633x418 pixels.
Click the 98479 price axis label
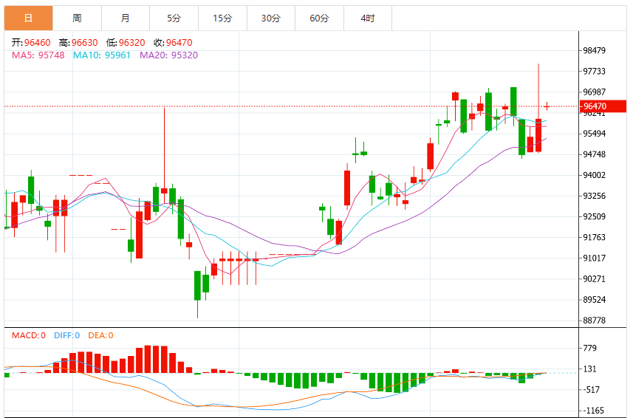click(x=595, y=50)
